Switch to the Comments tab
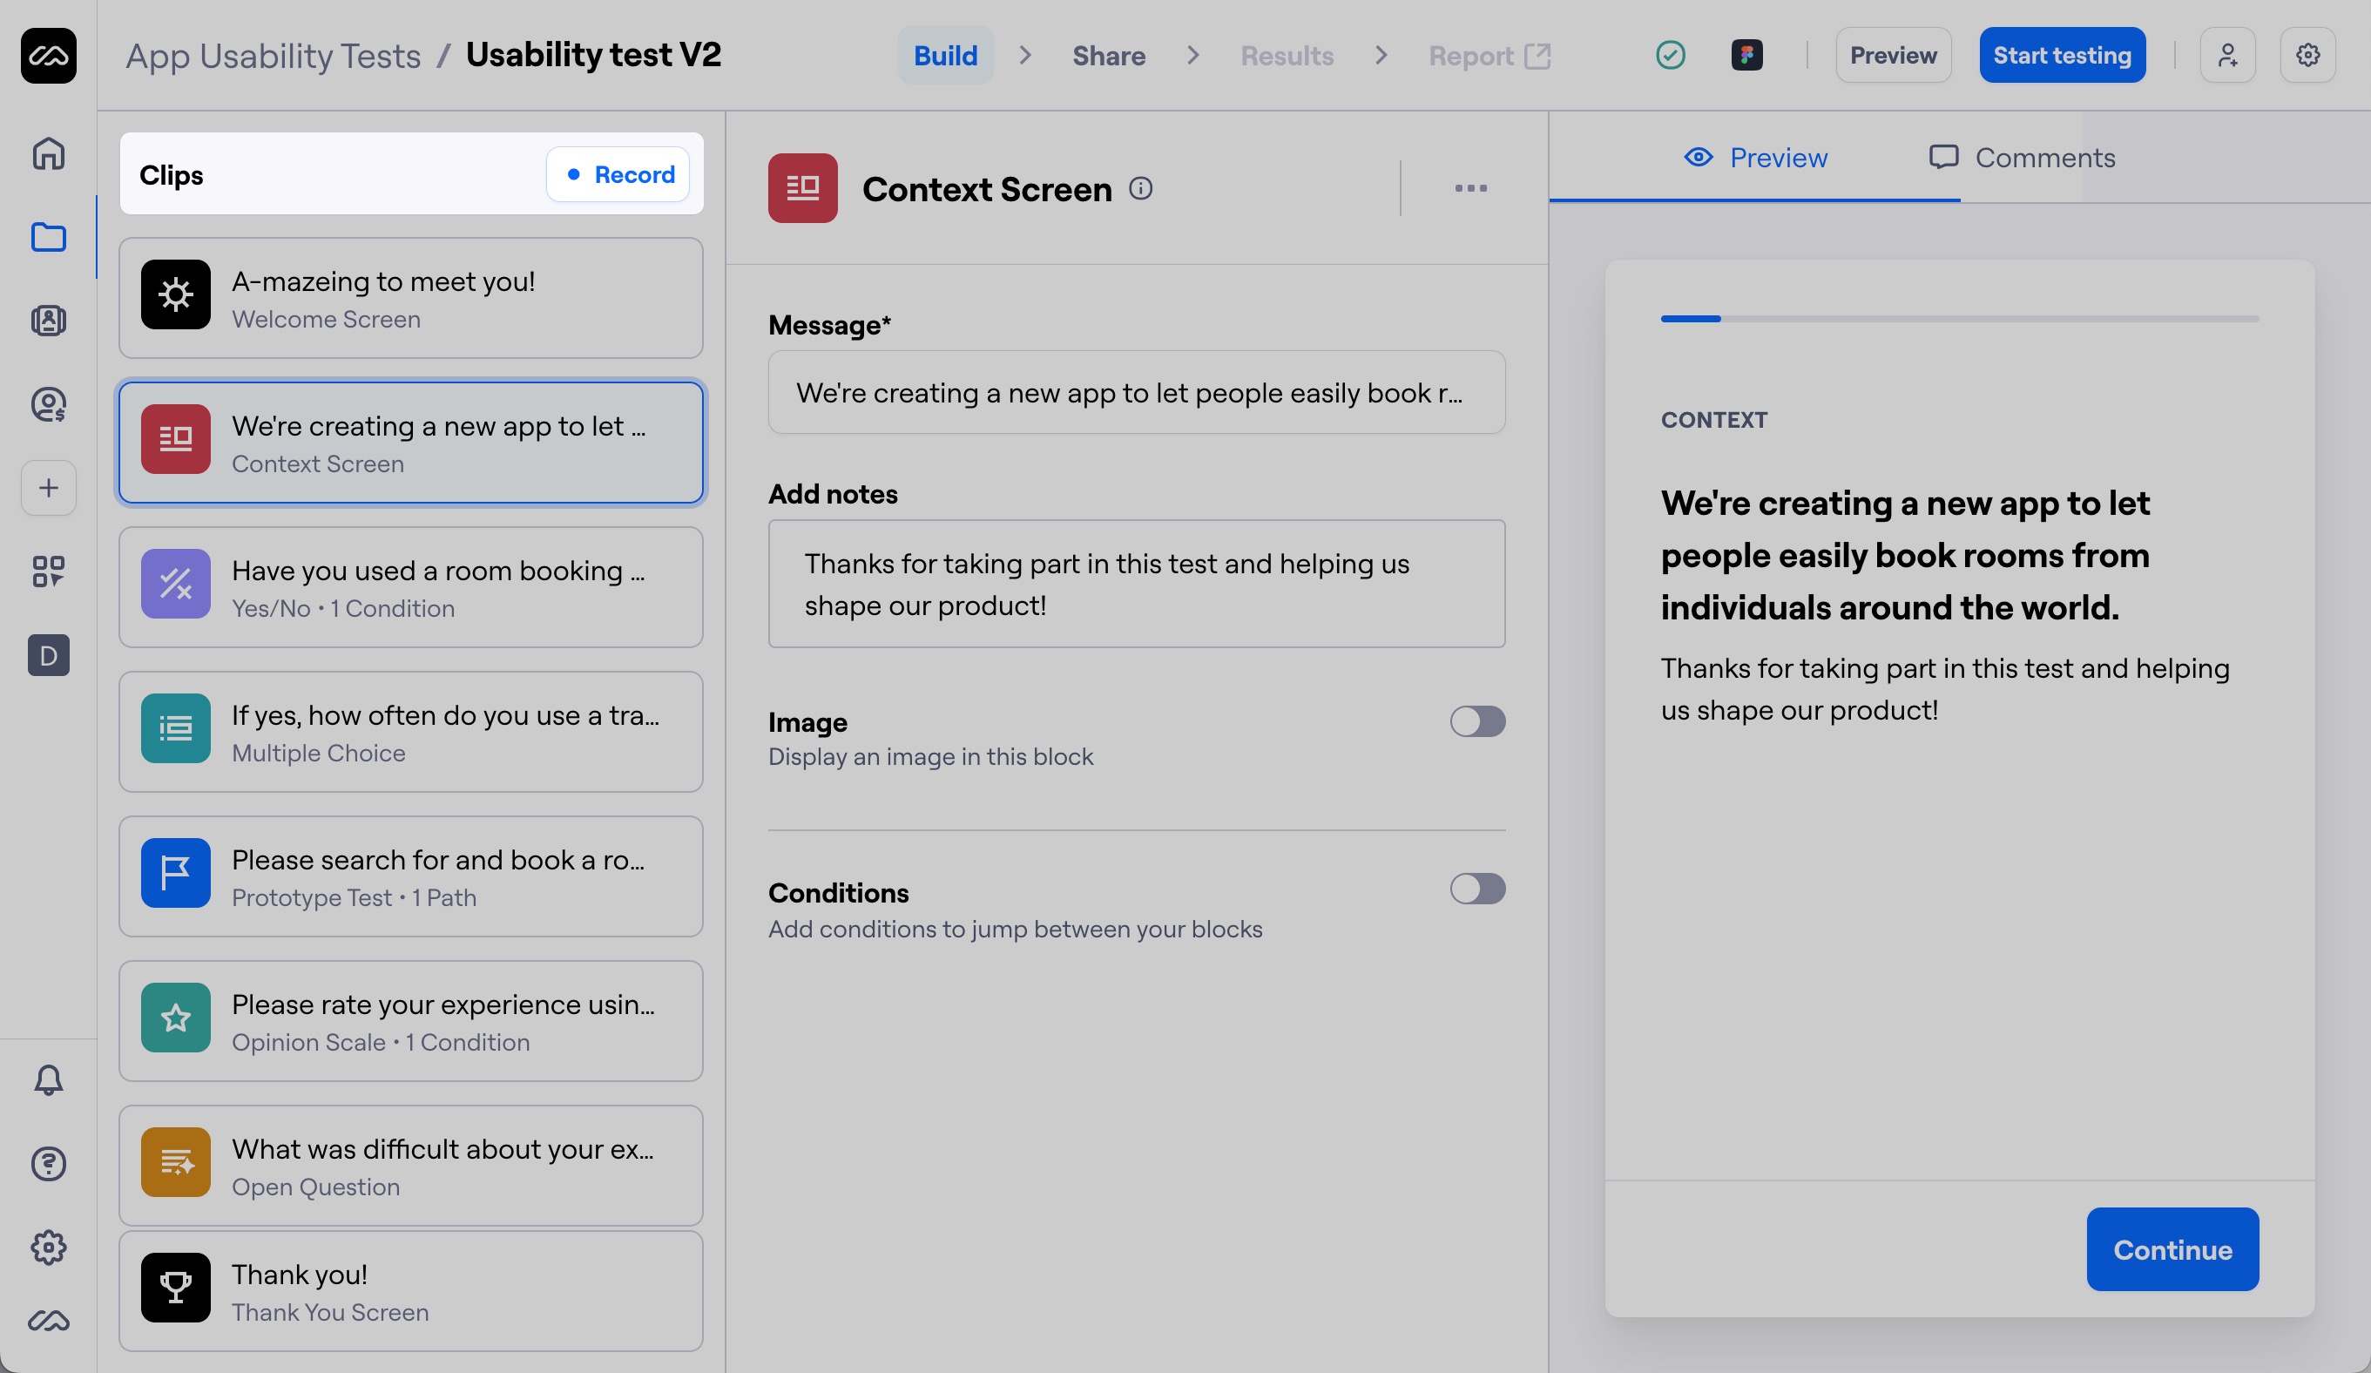 coord(2022,158)
